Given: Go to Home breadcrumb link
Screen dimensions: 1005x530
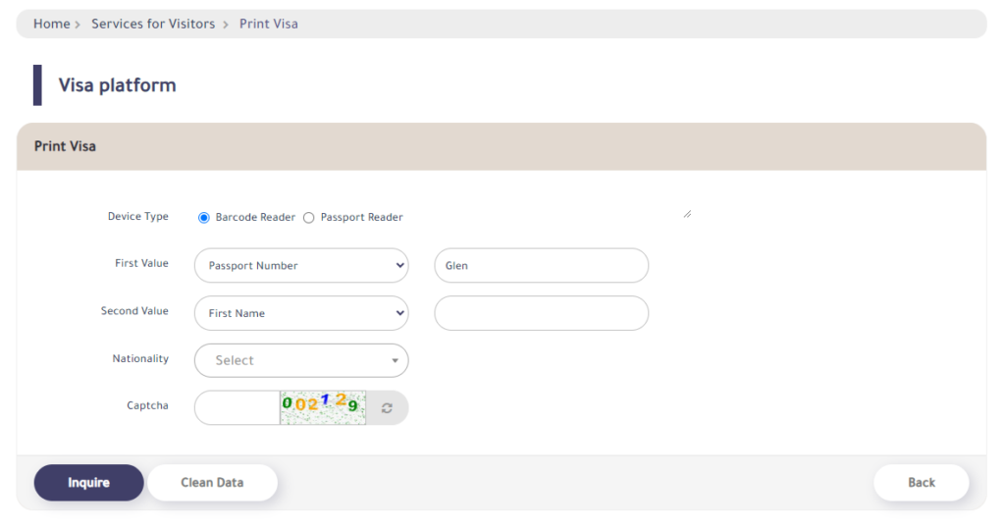Looking at the screenshot, I should click(51, 24).
